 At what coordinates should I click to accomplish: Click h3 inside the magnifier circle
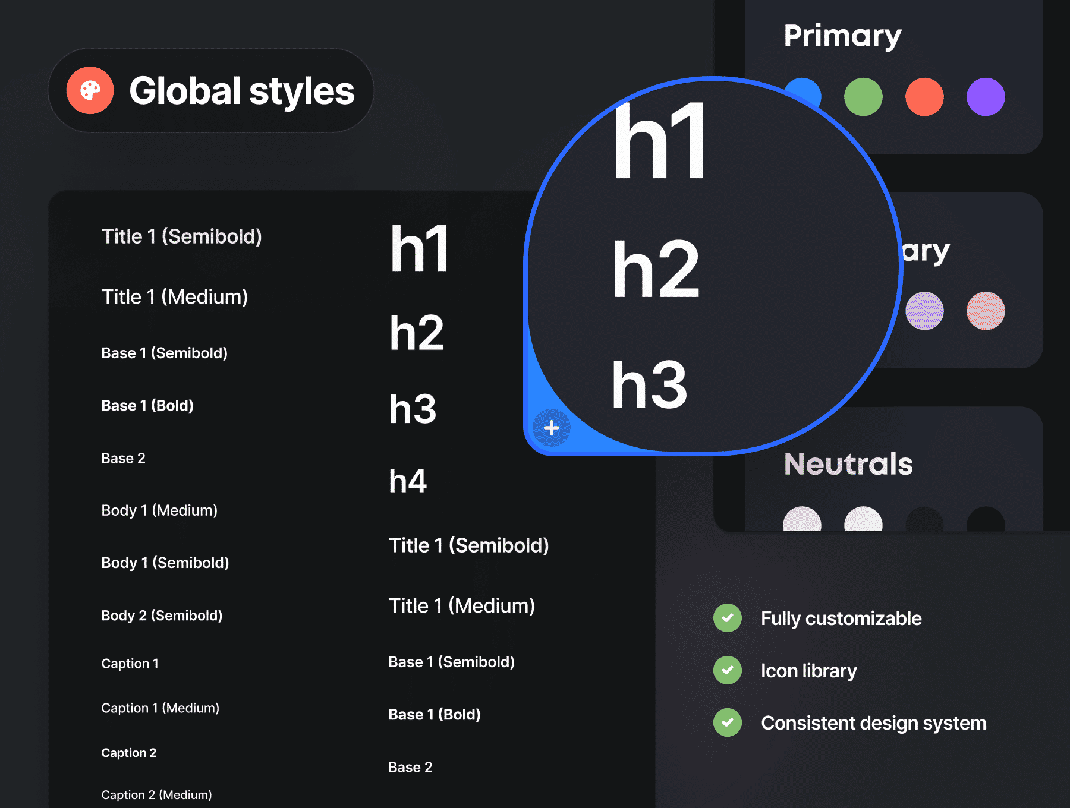(650, 384)
